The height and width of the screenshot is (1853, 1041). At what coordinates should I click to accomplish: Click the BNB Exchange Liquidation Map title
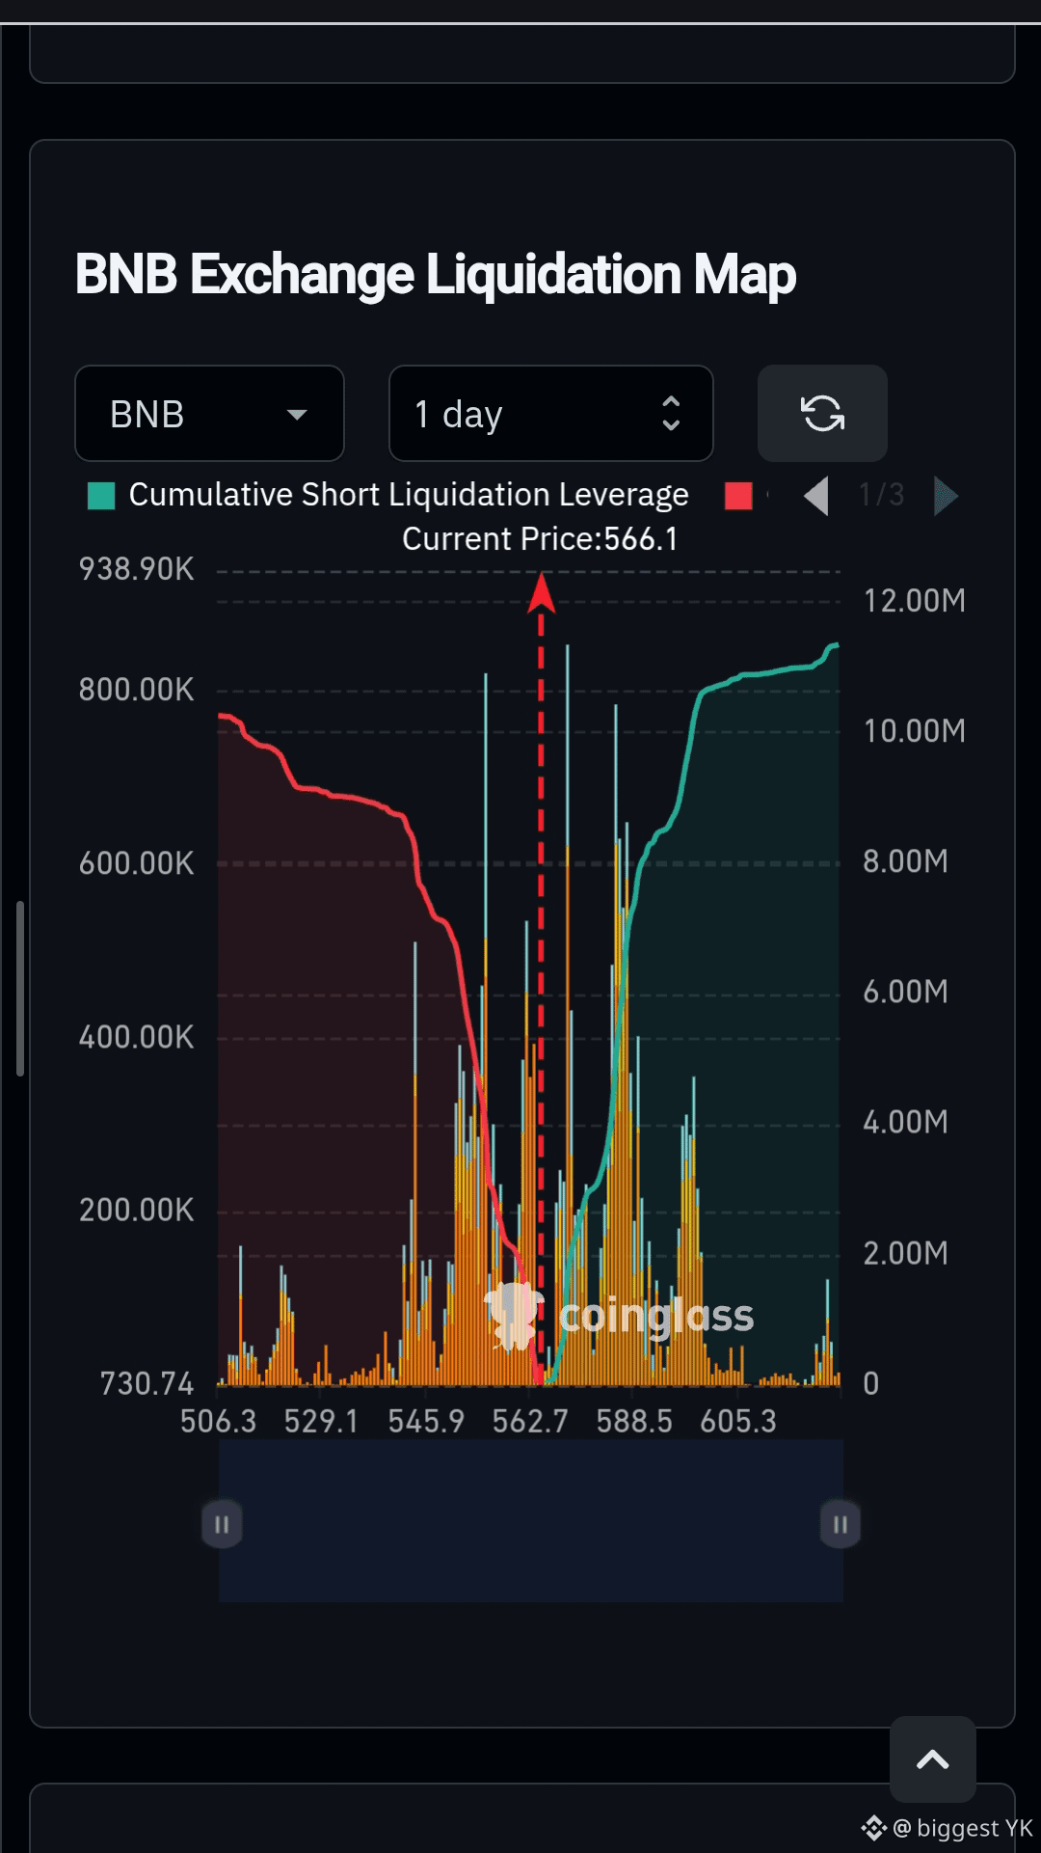tap(436, 275)
